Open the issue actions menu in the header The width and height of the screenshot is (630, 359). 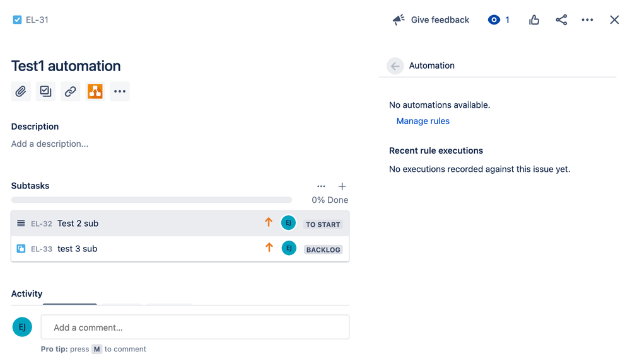(587, 20)
